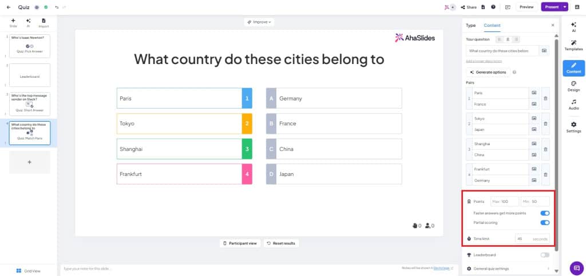Select the Isaac Newton slide thumbnail
Viewport: 586px width, 276px height.
[30, 46]
